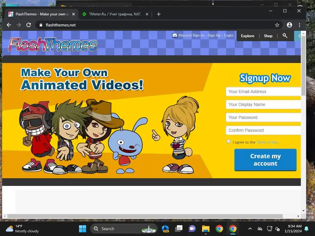
Task: Check the agree to Terms checkbox
Action: 229,141
